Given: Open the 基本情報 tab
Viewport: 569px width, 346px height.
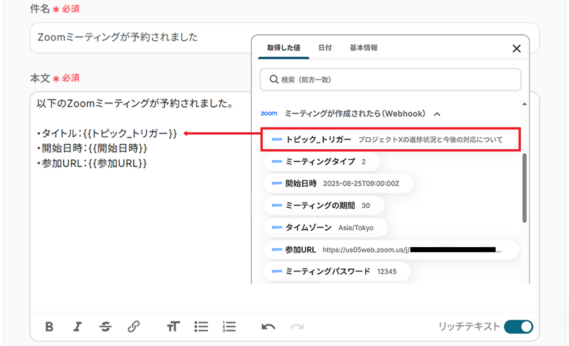Looking at the screenshot, I should pos(364,48).
